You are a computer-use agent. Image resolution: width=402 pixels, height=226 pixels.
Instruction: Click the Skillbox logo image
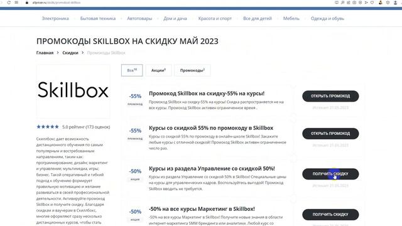[x=73, y=90]
